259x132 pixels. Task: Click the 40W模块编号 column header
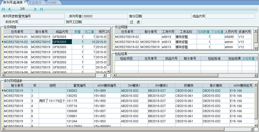(107, 85)
